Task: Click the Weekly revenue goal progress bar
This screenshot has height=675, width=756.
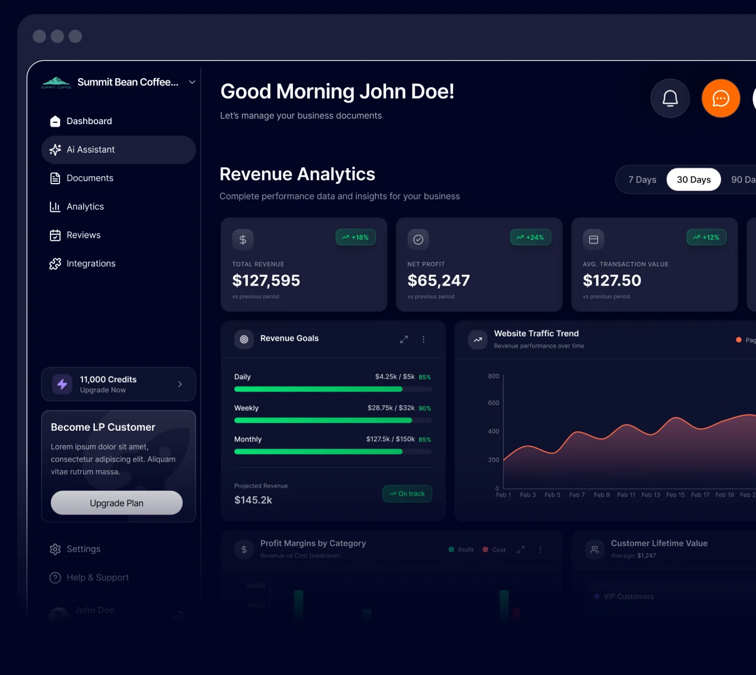Action: (333, 421)
